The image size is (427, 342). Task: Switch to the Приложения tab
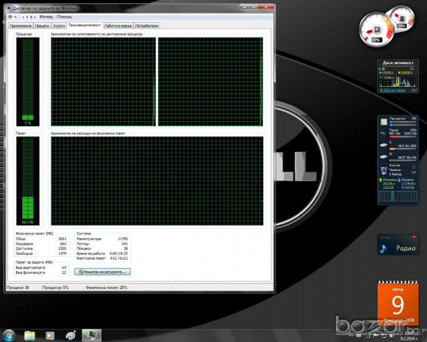[20, 26]
